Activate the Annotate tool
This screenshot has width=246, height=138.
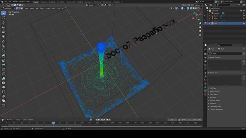(3, 41)
